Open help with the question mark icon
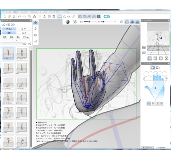The width and height of the screenshot is (171, 150). [x=99, y=17]
